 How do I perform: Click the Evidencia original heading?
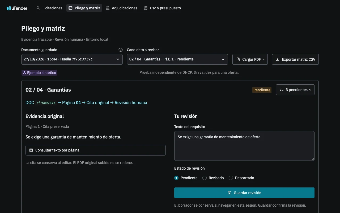[45, 116]
